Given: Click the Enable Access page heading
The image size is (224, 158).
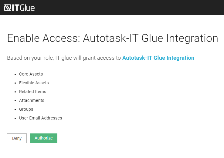Looking at the screenshot, I should (x=112, y=39).
